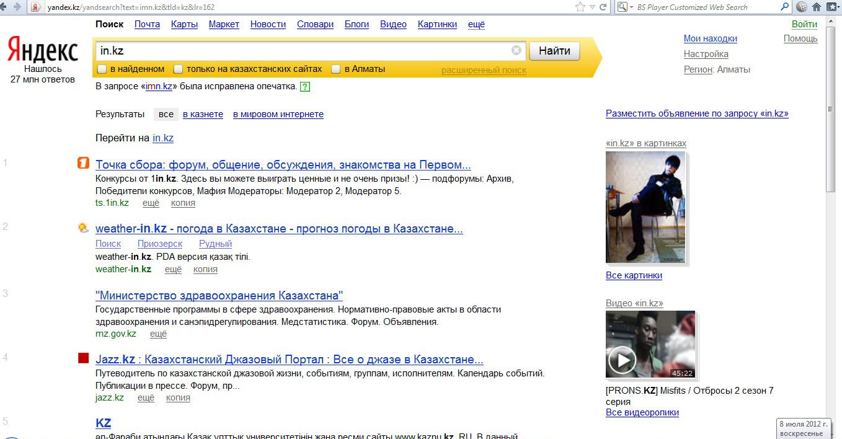842x439 pixels.
Task: Open cached 'копия' of jazz.kz result
Action: [178, 397]
